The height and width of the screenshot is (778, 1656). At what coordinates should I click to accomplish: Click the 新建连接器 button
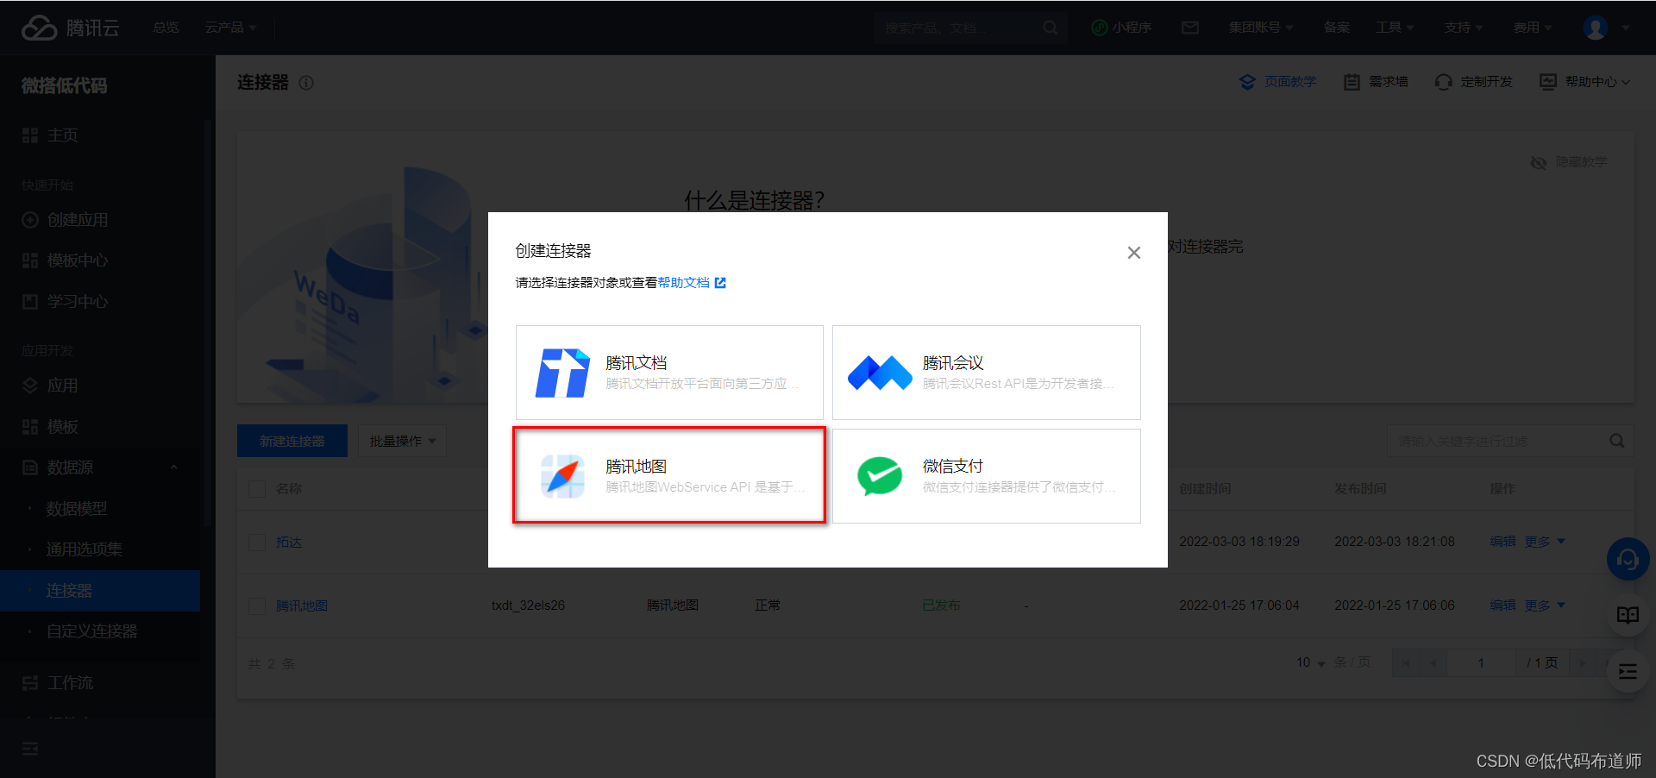pyautogui.click(x=292, y=441)
